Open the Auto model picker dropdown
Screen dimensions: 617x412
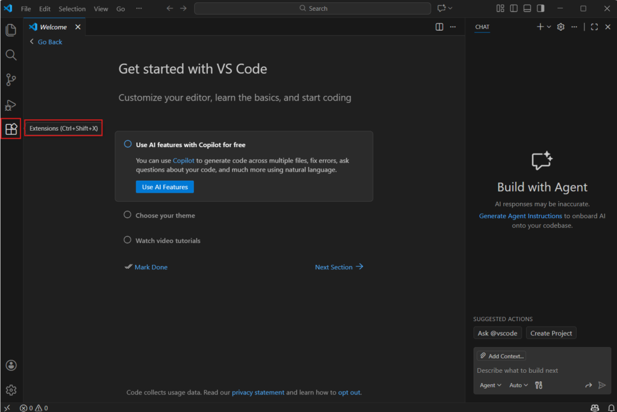(x=518, y=385)
